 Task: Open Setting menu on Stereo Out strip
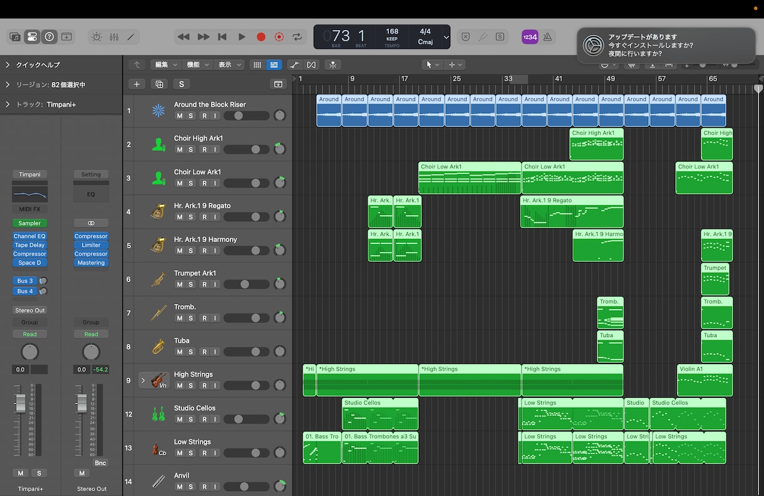91,175
